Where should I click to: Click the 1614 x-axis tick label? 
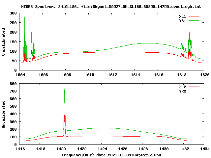pyautogui.click(x=136, y=75)
